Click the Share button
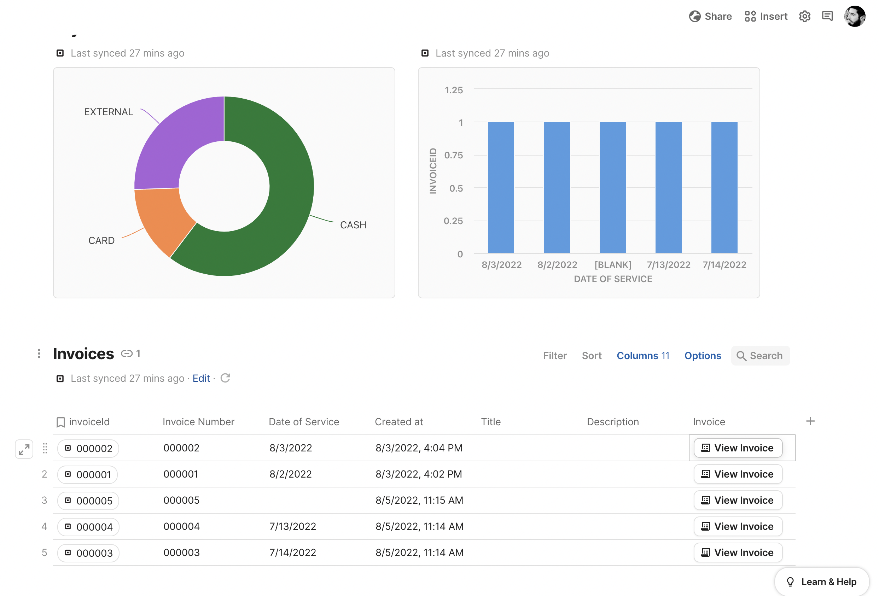This screenshot has height=596, width=879. click(x=710, y=16)
